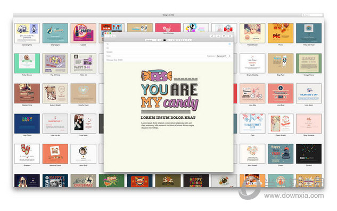Select the Pop Art Party template
Screen dimensions: 337x211
click(x=55, y=63)
